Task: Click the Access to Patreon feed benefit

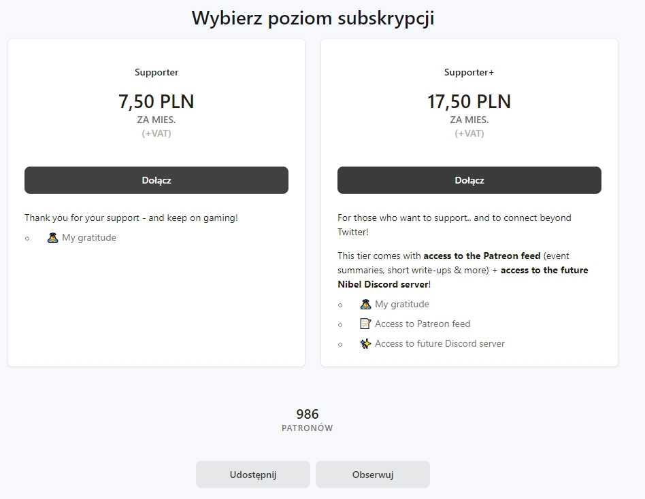Action: [423, 324]
